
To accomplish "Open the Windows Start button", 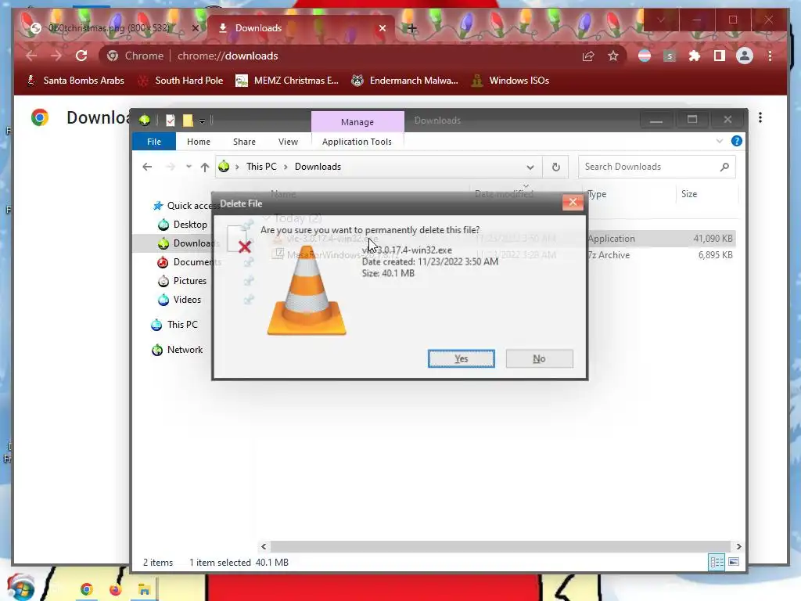I will (x=21, y=588).
